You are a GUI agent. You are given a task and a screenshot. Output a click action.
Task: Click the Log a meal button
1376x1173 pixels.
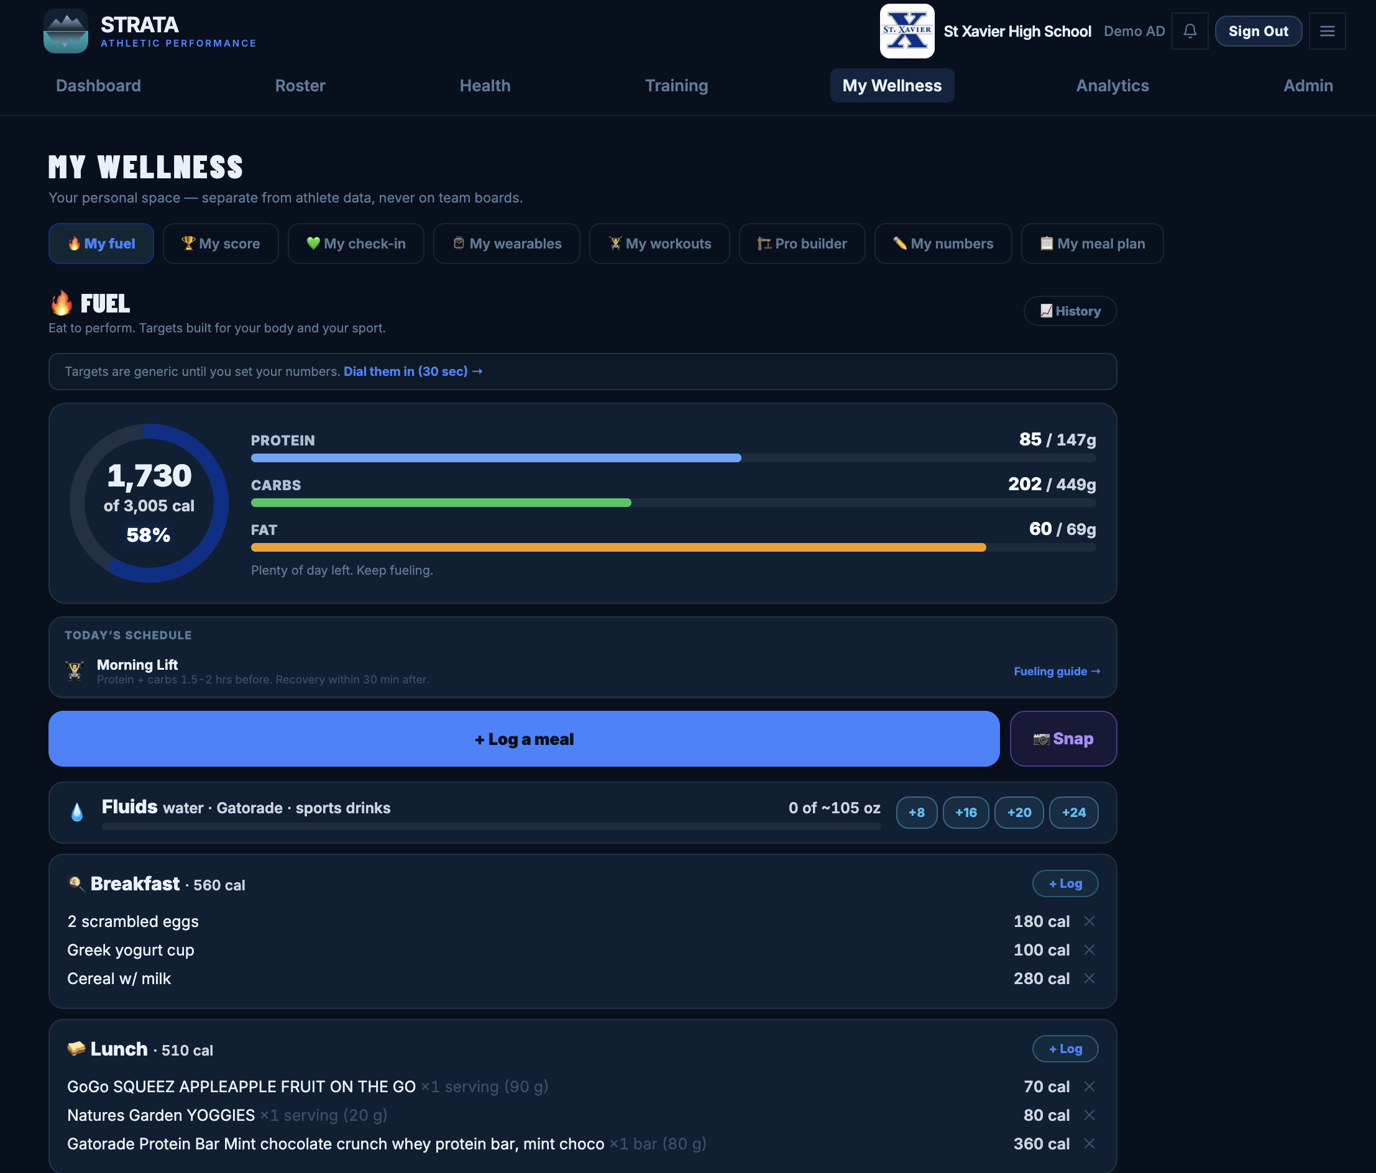524,739
